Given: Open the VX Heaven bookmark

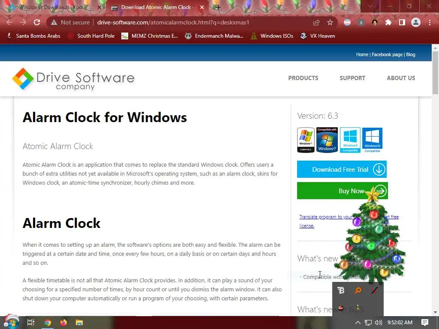Looking at the screenshot, I should click(x=318, y=36).
